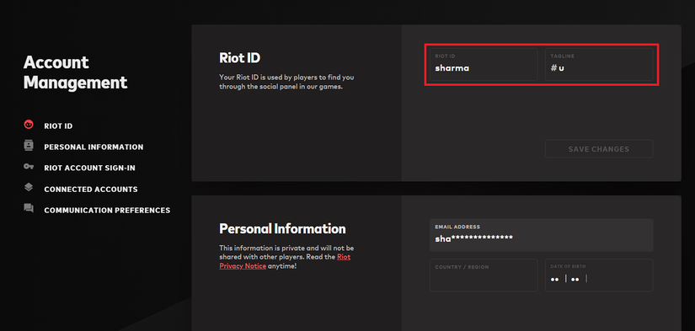Click the Date of Birth field
695x331 pixels.
pos(599,275)
